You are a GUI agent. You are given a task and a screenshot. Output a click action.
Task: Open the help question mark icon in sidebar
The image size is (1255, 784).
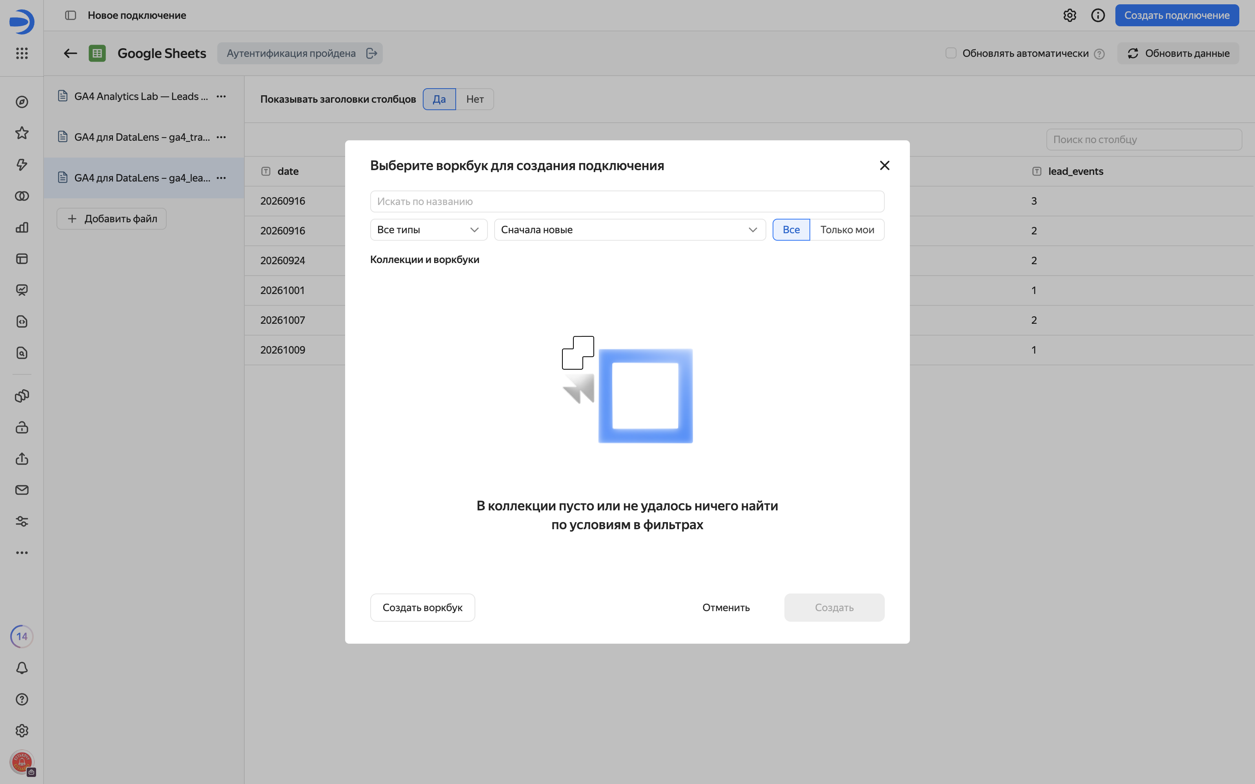click(x=22, y=699)
